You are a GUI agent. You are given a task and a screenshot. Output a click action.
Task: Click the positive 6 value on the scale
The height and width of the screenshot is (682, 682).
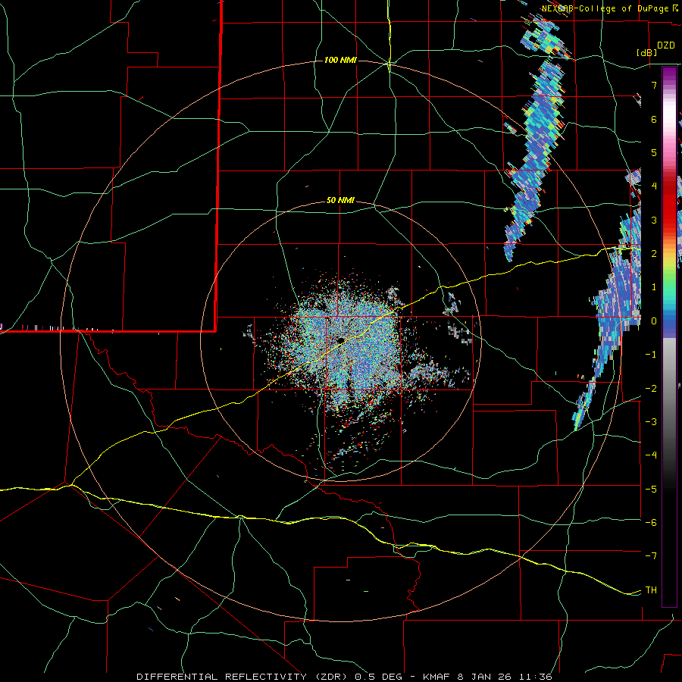(654, 119)
